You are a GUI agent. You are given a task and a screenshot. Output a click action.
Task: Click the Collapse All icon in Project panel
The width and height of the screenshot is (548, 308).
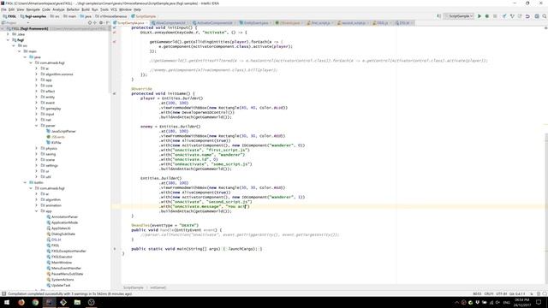point(95,23)
